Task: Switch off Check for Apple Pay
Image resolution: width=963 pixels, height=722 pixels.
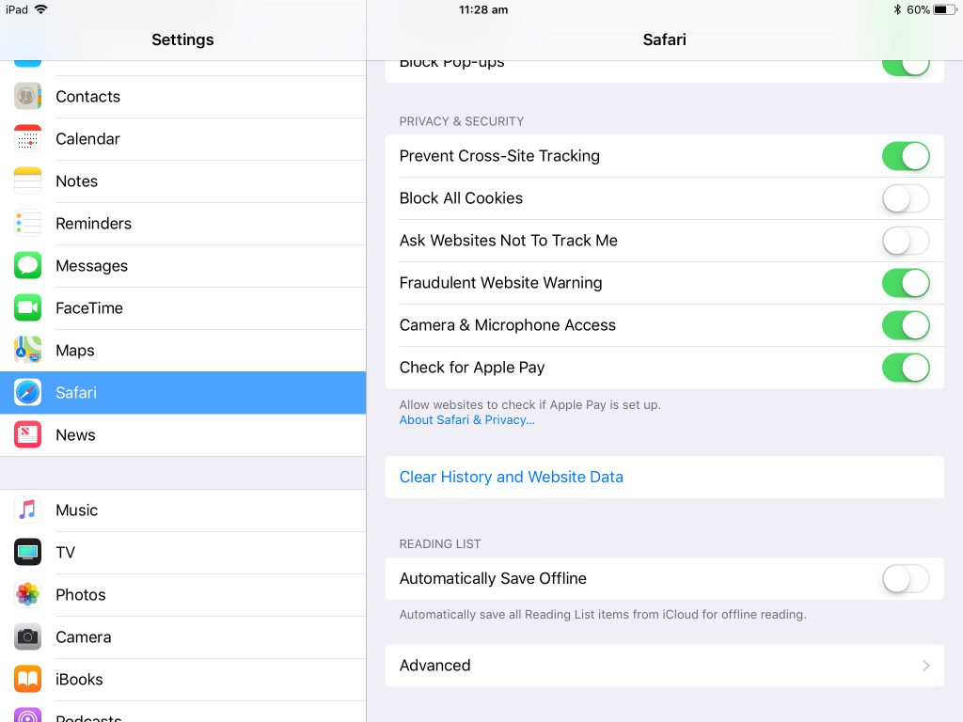Action: (906, 368)
